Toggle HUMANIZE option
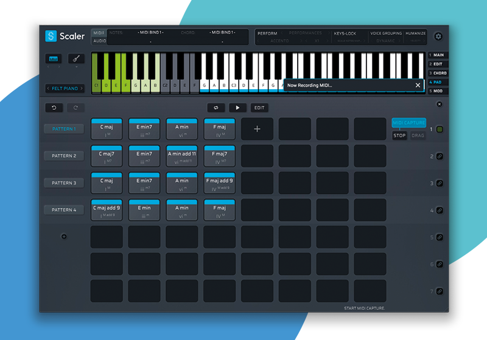487x340 pixels. [x=416, y=33]
